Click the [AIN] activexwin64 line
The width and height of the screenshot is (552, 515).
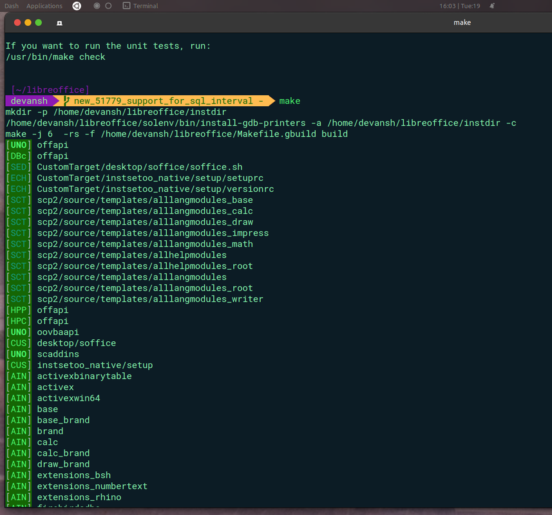(x=53, y=398)
